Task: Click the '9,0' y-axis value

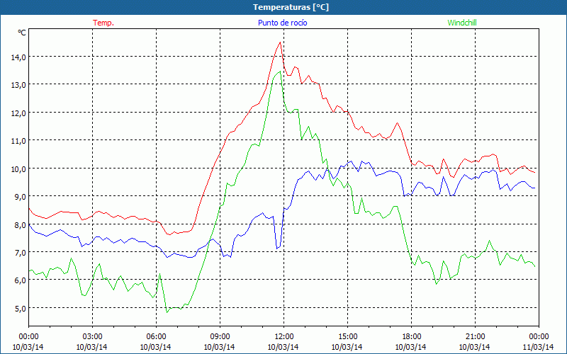Action: [x=20, y=197]
